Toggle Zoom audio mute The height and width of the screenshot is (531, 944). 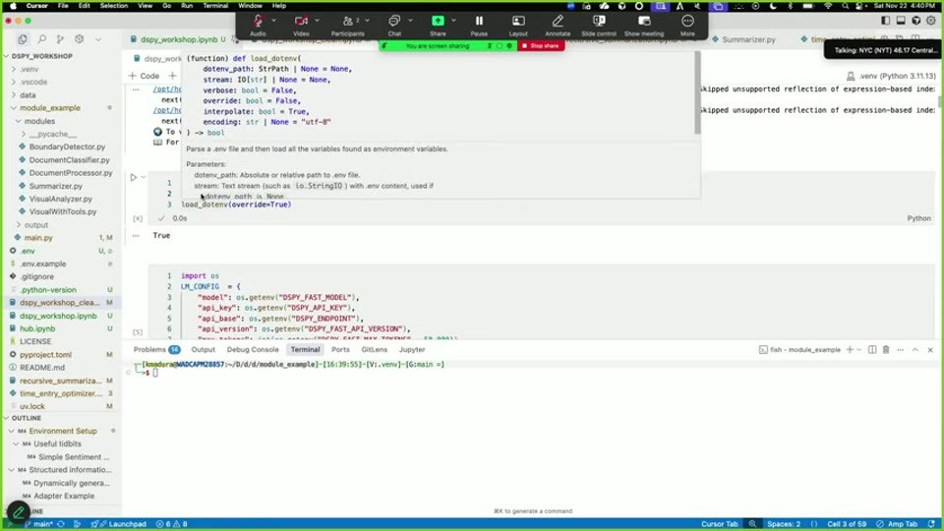(258, 26)
